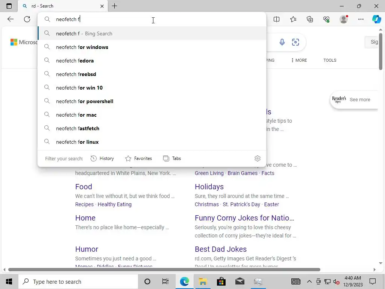The height and width of the screenshot is (289, 385).
Task: Choose suggestion "neofetch freebsd"
Action: pos(152,74)
